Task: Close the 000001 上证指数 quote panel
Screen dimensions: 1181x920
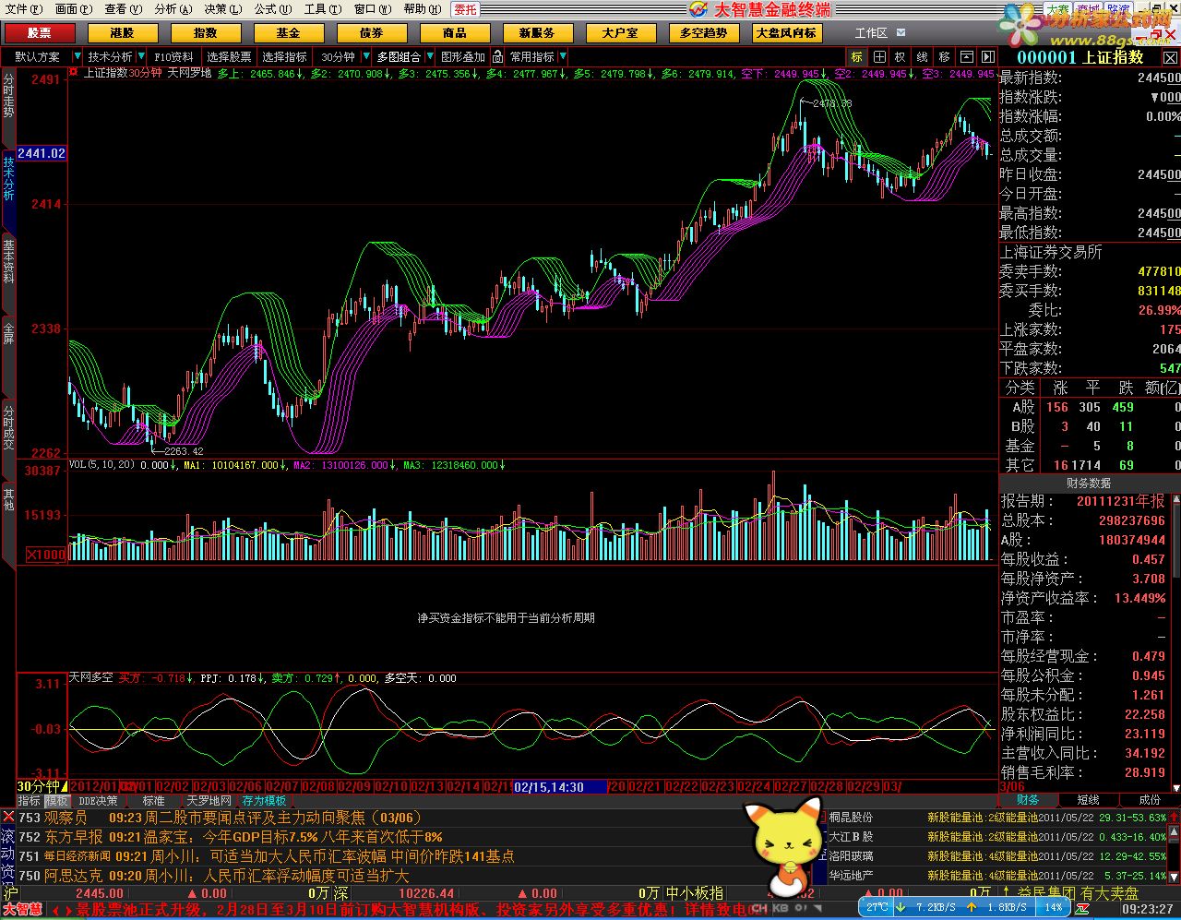Action: (1169, 57)
